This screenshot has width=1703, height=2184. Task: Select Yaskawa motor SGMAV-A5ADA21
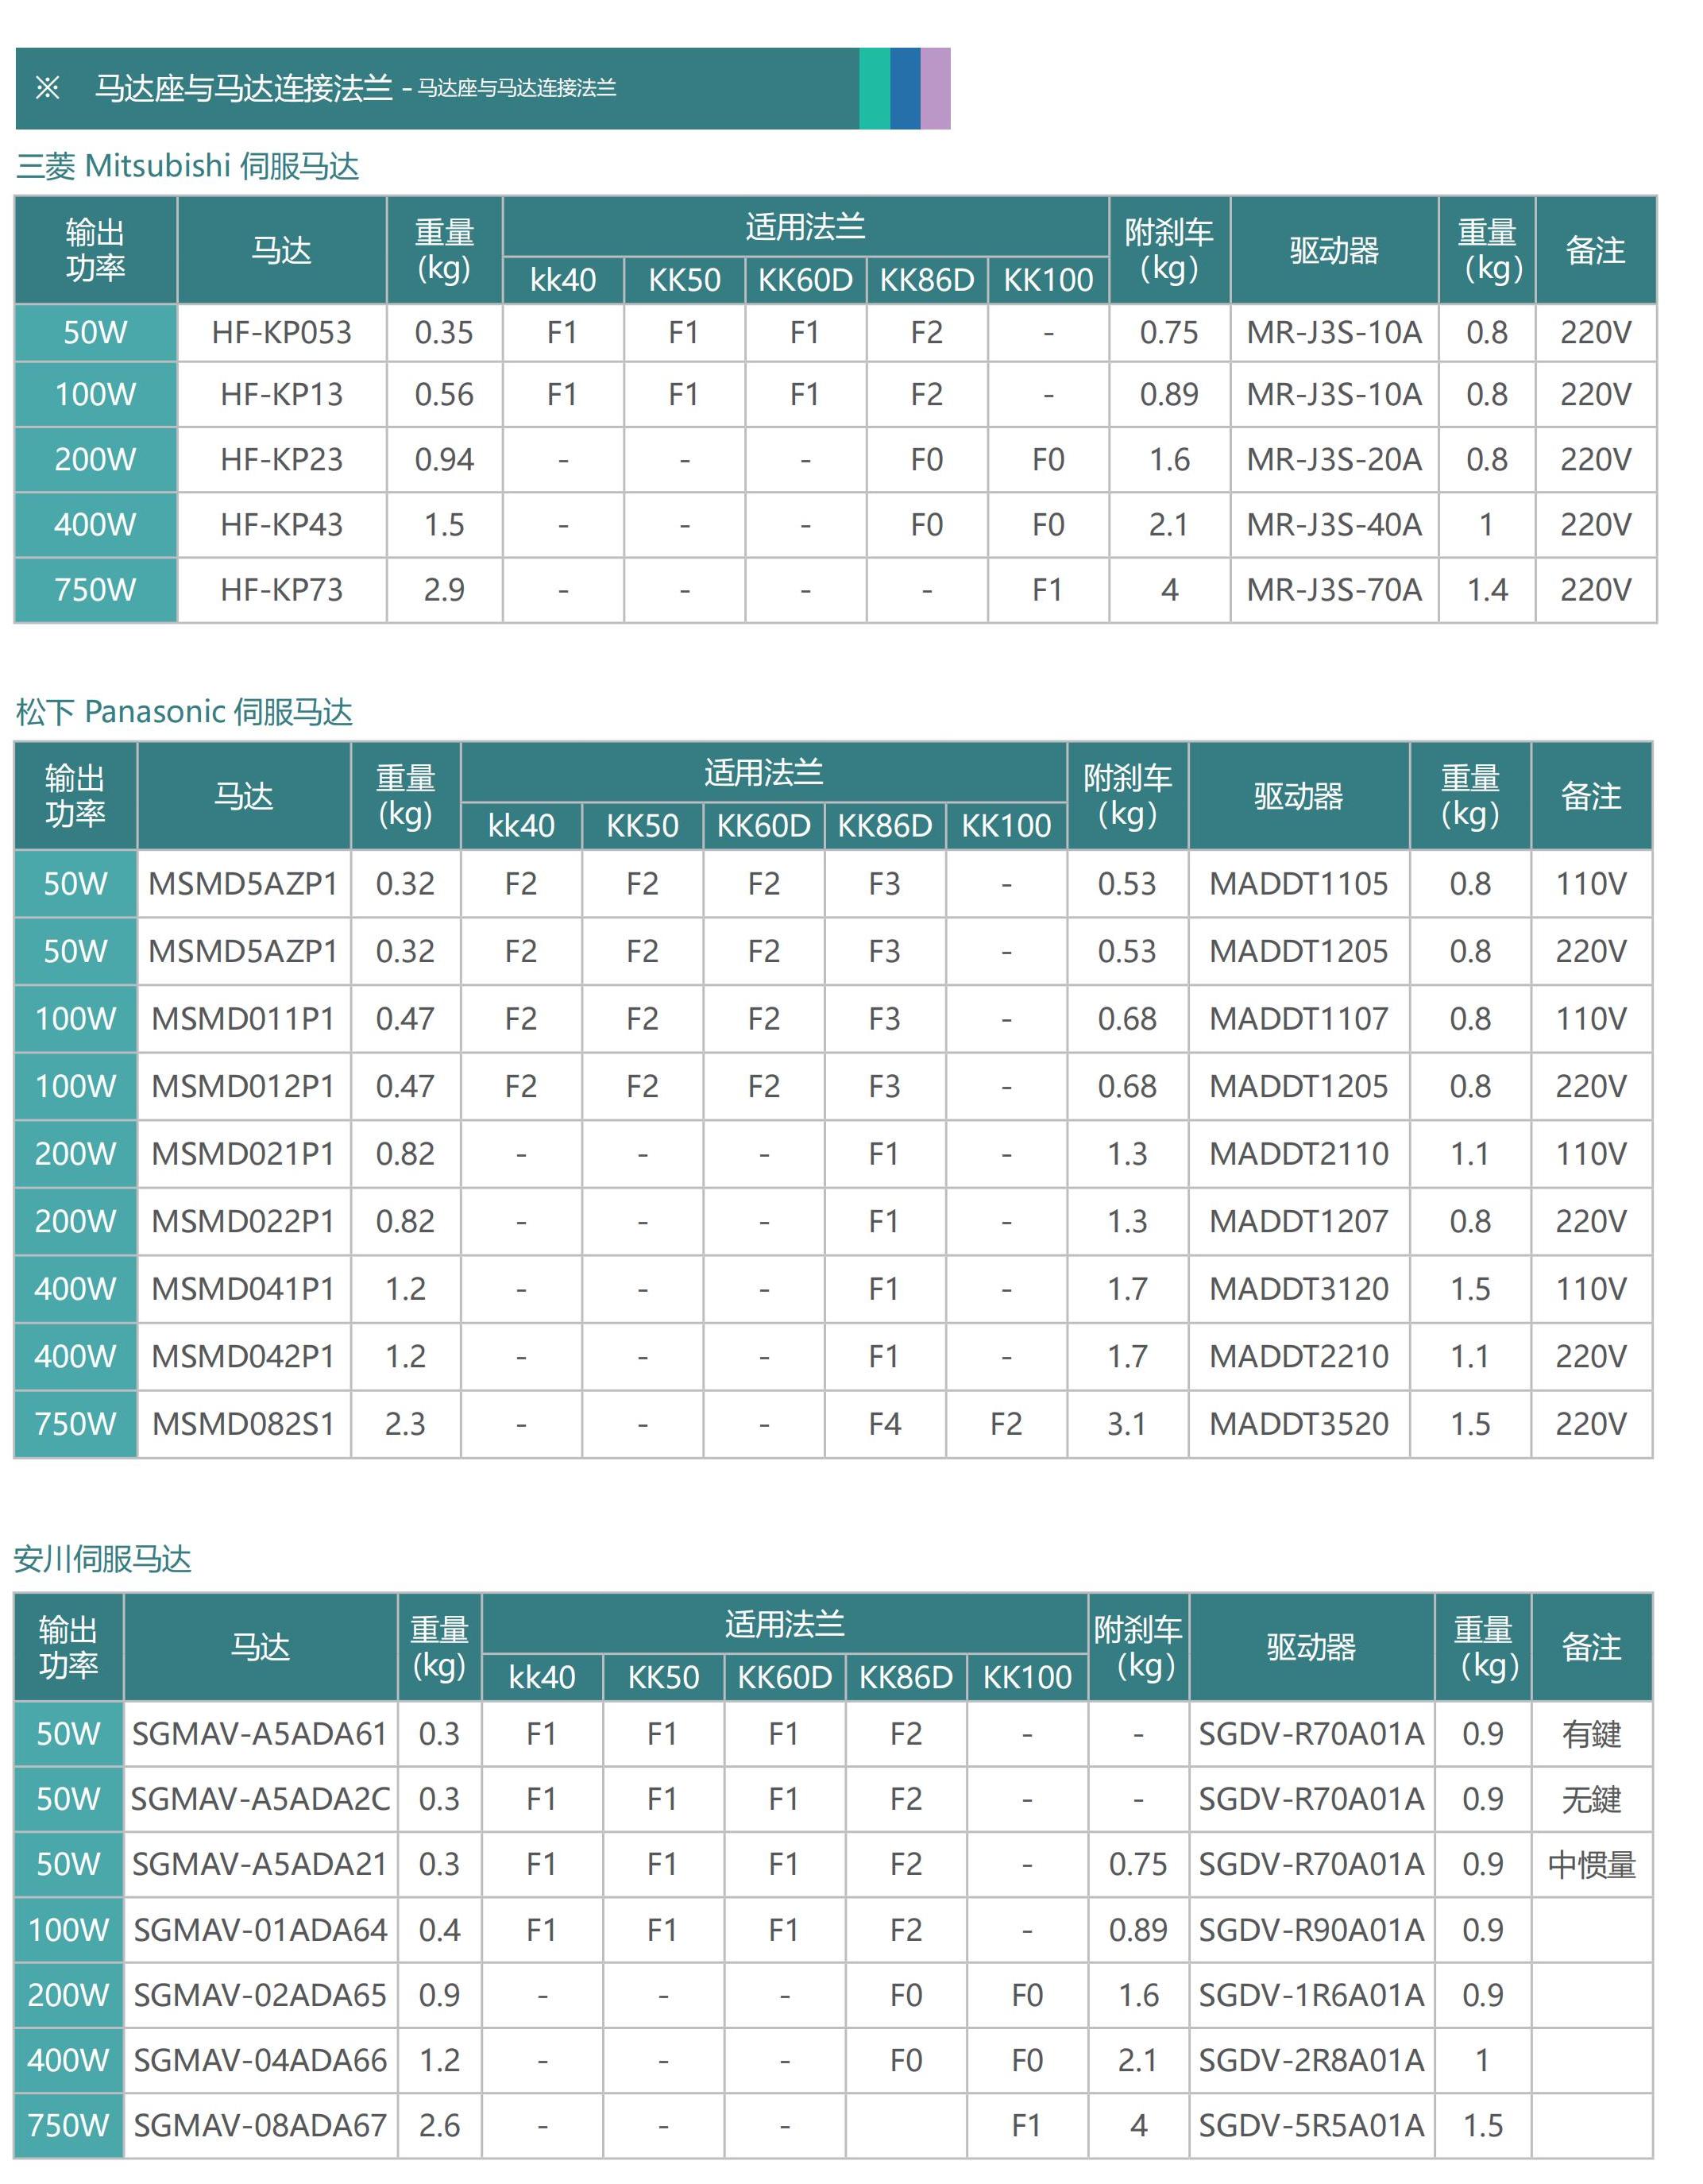(x=260, y=1863)
